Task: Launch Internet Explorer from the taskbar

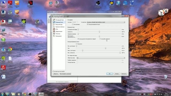Action: coord(7,94)
